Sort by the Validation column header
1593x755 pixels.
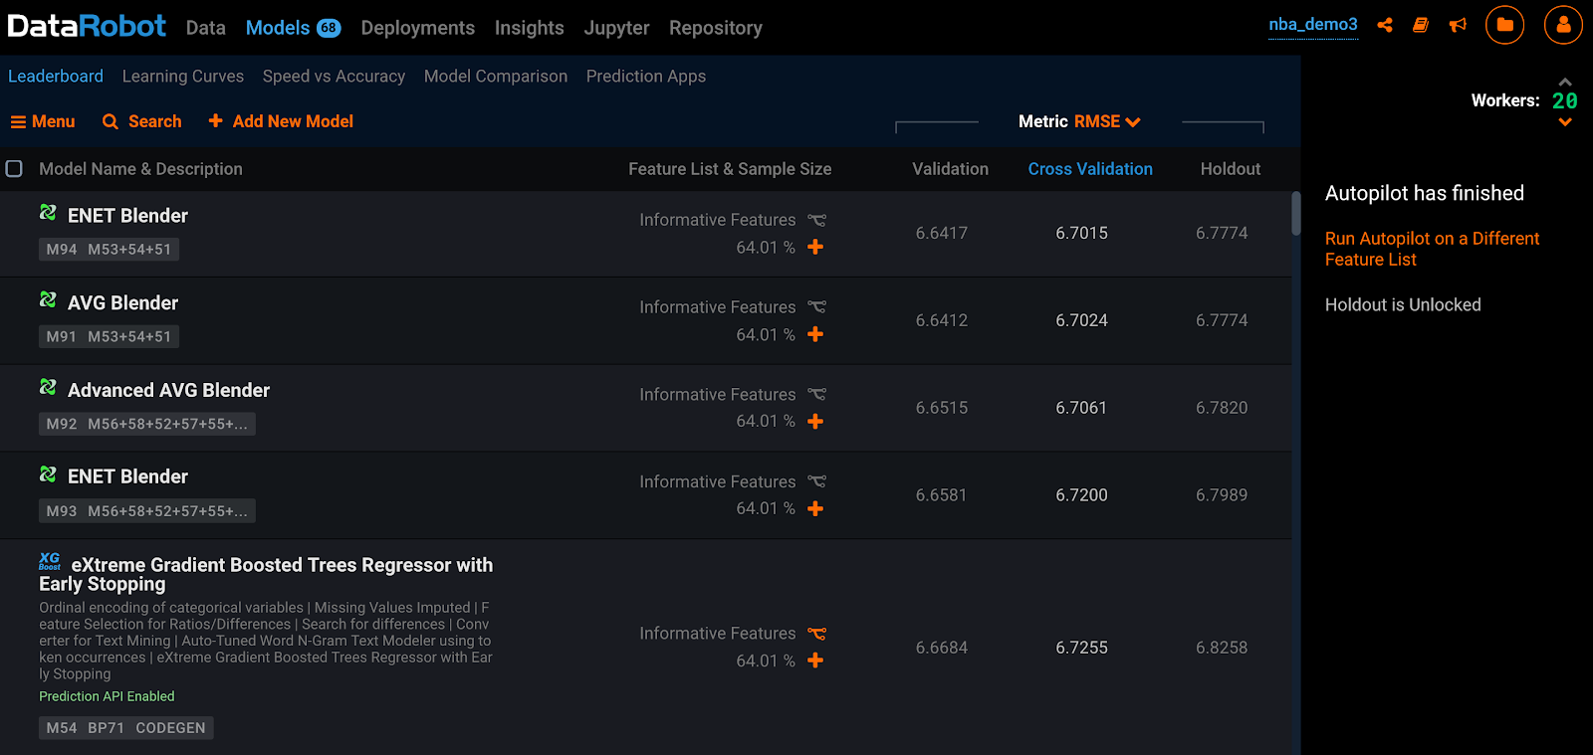coord(951,169)
